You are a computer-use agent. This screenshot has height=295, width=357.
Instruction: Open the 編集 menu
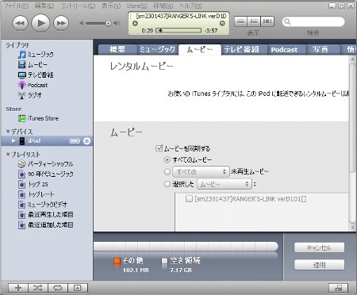click(x=44, y=6)
